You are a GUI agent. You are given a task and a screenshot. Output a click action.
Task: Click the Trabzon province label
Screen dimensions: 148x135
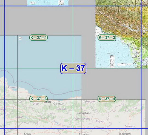[x=91, y=102]
